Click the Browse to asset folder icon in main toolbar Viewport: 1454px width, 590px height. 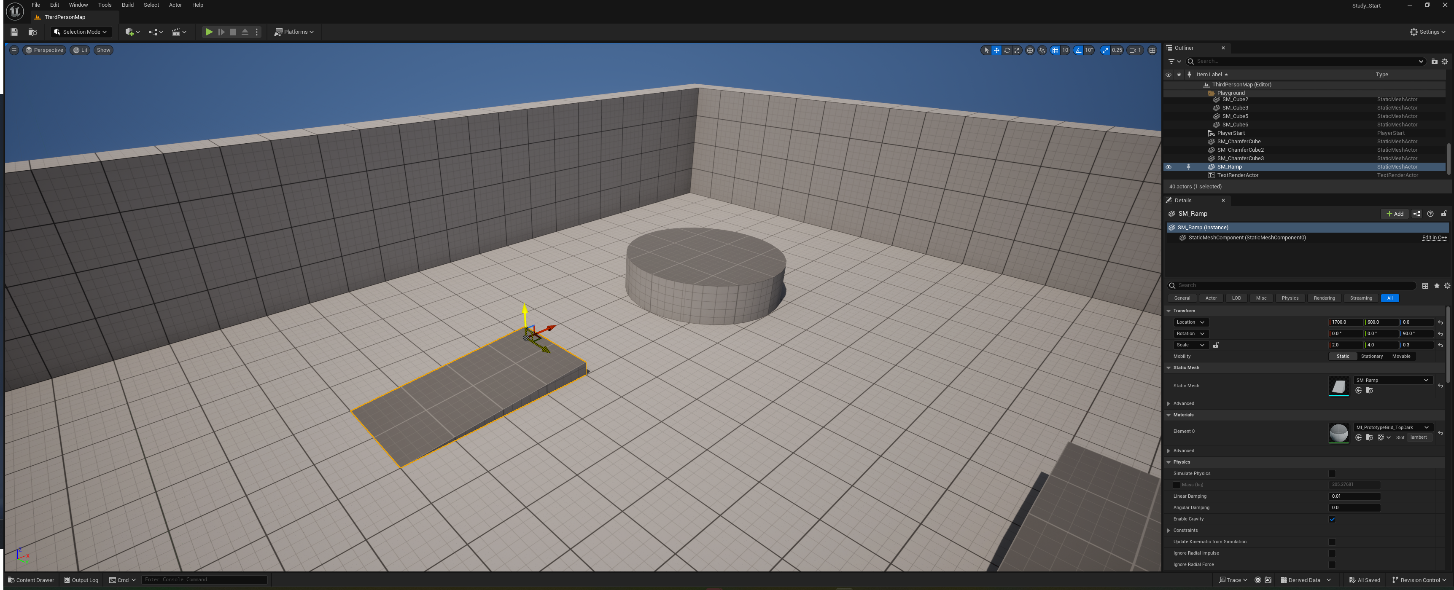tap(33, 32)
